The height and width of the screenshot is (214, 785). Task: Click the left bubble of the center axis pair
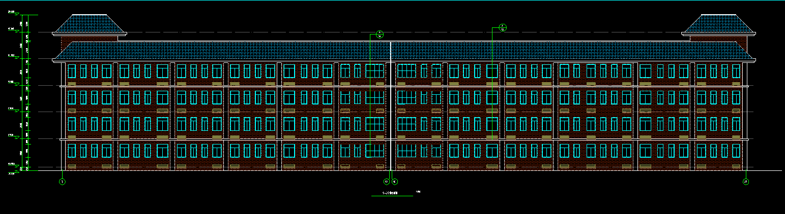click(x=386, y=181)
